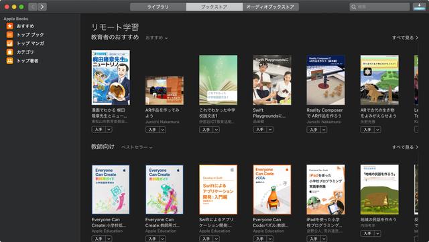Screen dimensions: 429x242
Task: Get the Swift Playgrounds book with 入手
Action: 260,129
